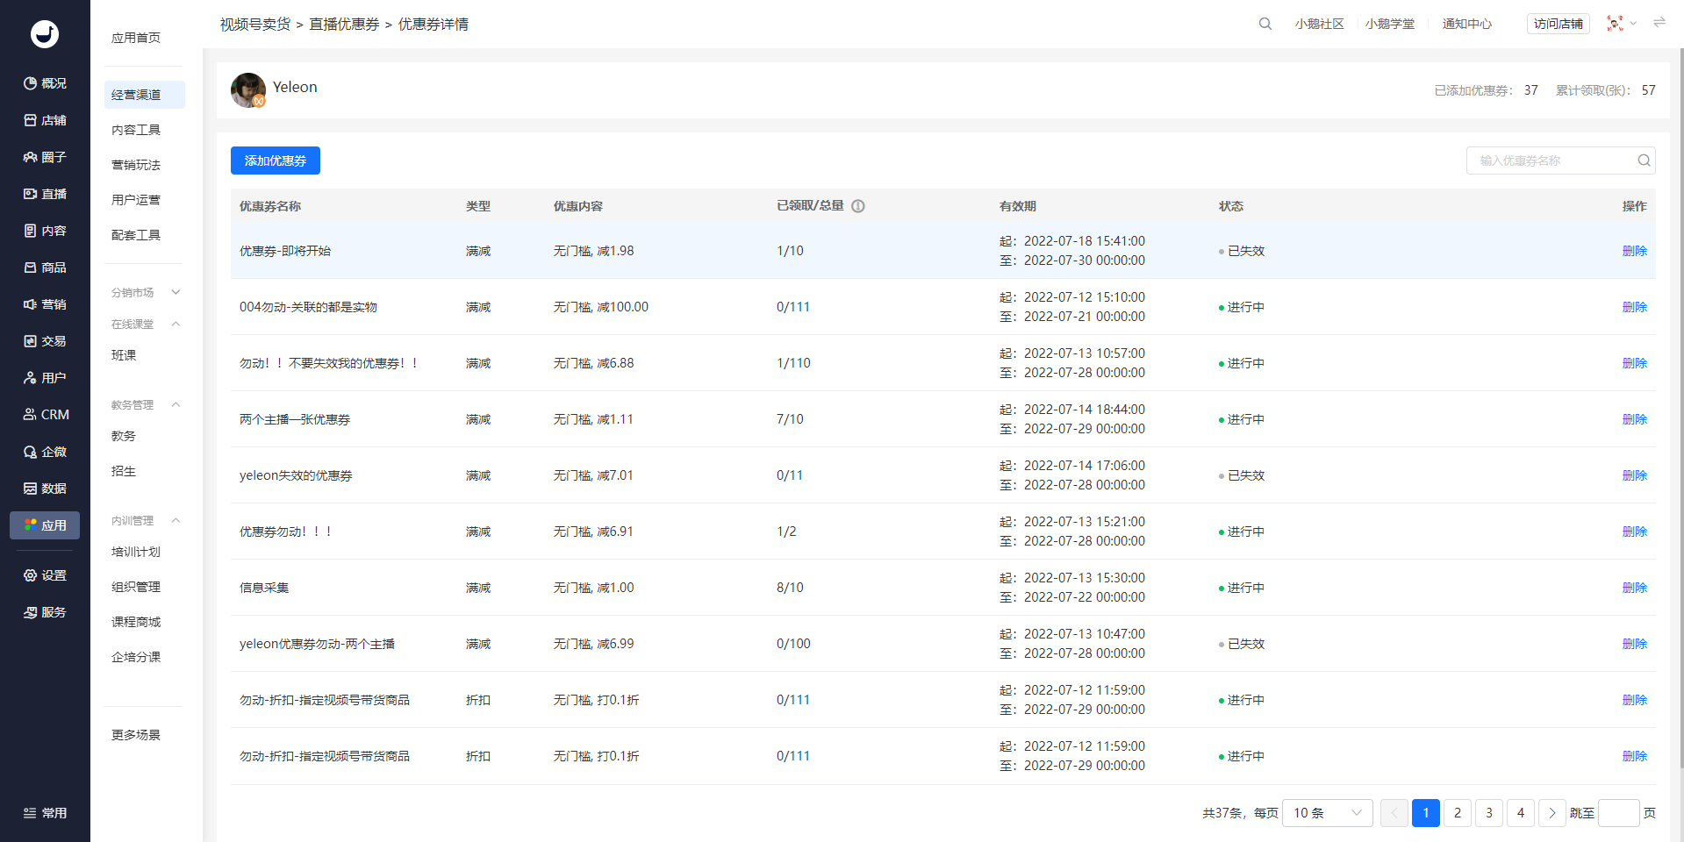
Task: Open the account dropdown arrow
Action: [1633, 24]
